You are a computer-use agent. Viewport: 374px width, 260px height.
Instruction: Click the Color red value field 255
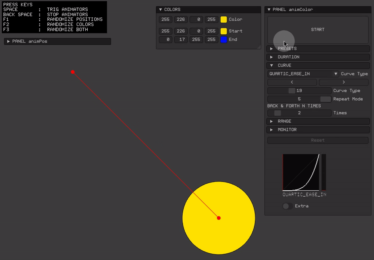166,19
